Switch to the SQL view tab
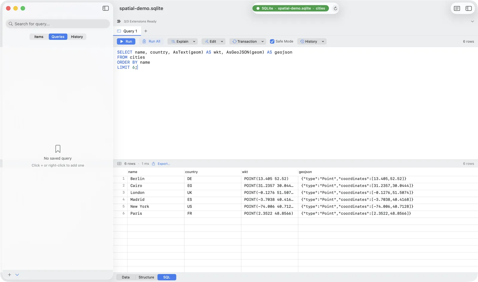Screen dimensions: 478x282 pos(167,277)
